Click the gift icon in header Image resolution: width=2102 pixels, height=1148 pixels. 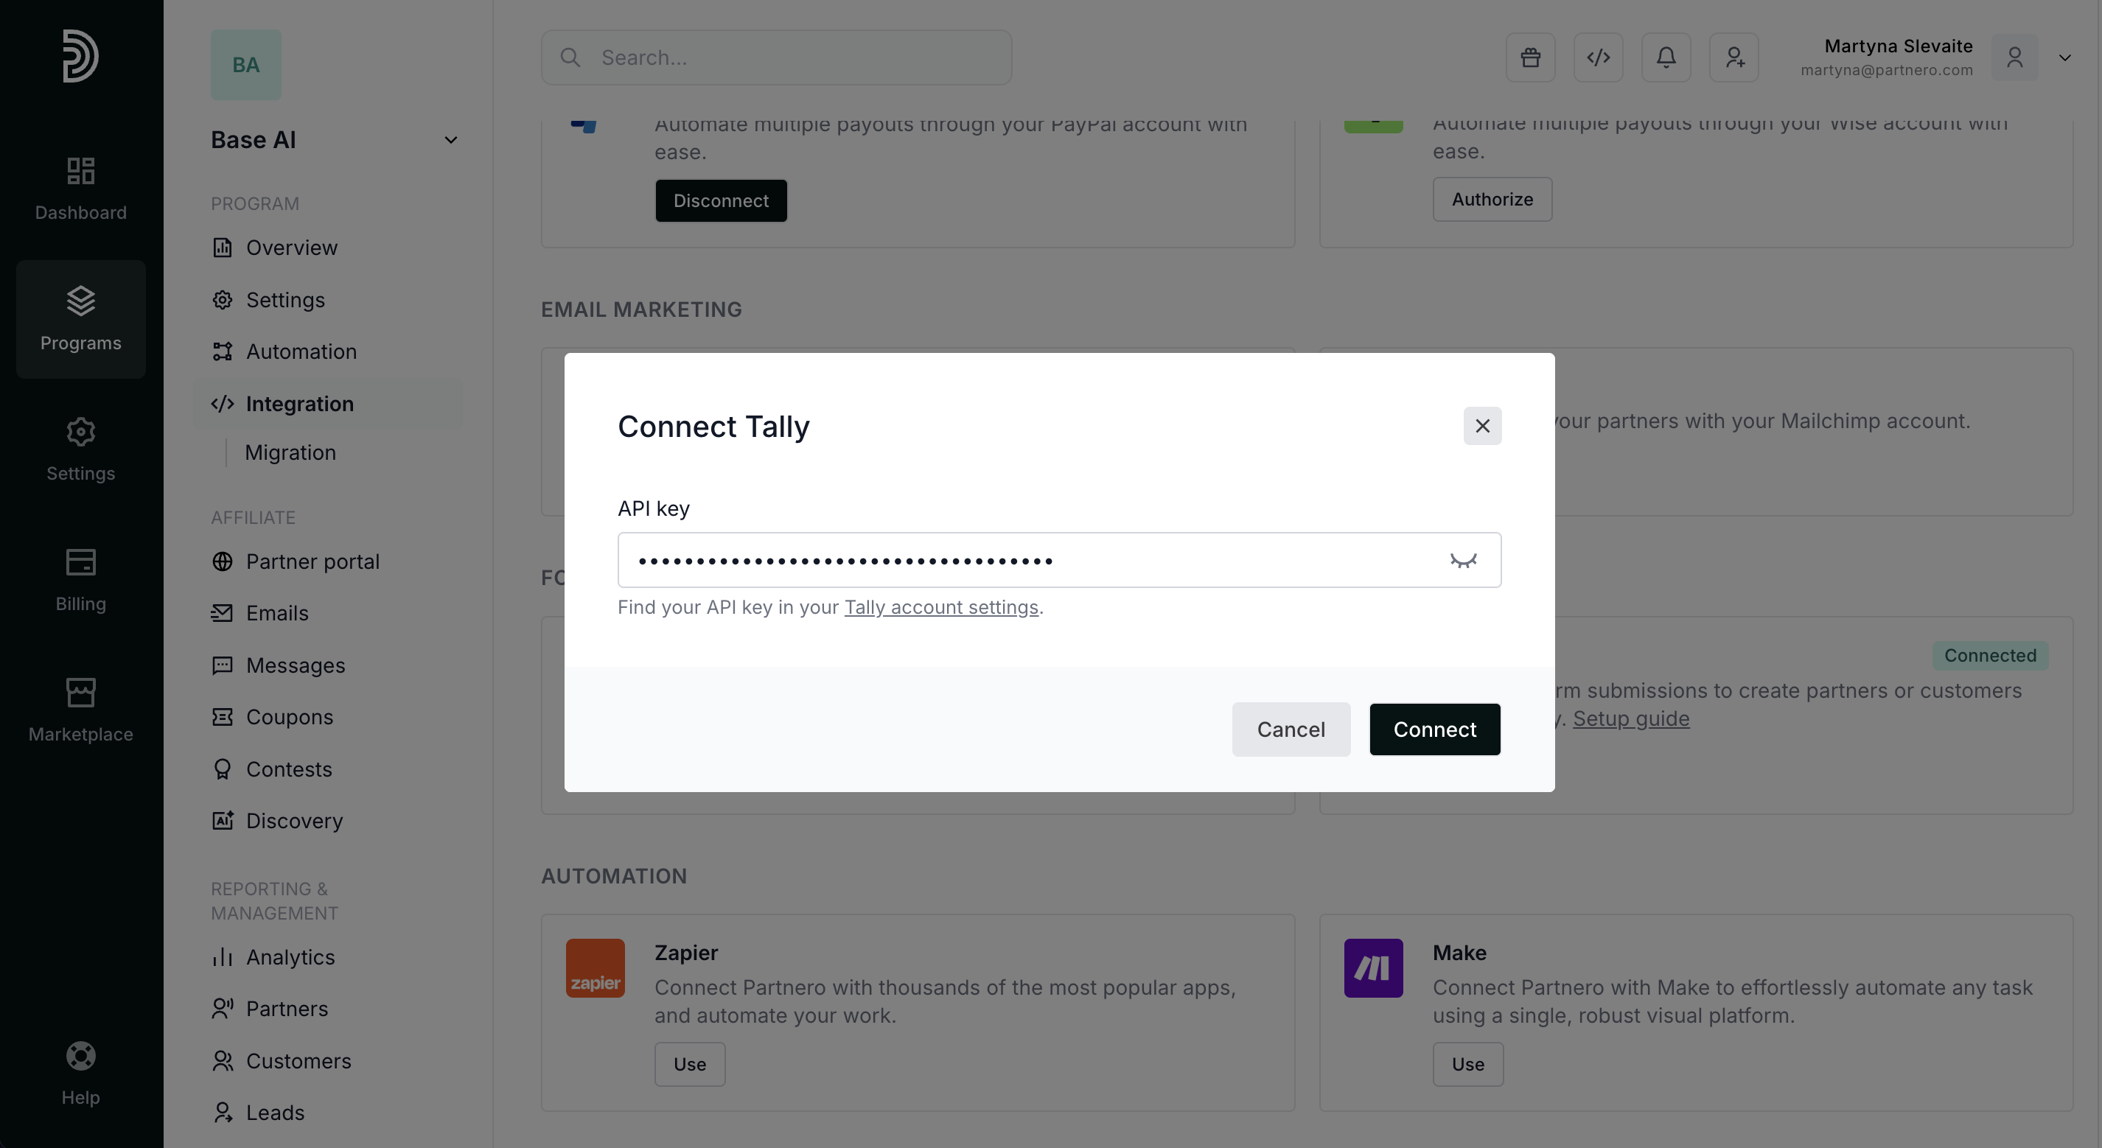pyautogui.click(x=1530, y=57)
